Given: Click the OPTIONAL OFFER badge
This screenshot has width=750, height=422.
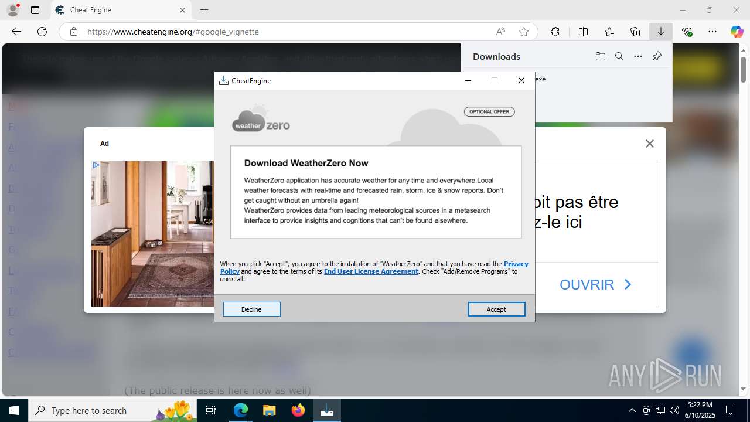Looking at the screenshot, I should point(489,111).
